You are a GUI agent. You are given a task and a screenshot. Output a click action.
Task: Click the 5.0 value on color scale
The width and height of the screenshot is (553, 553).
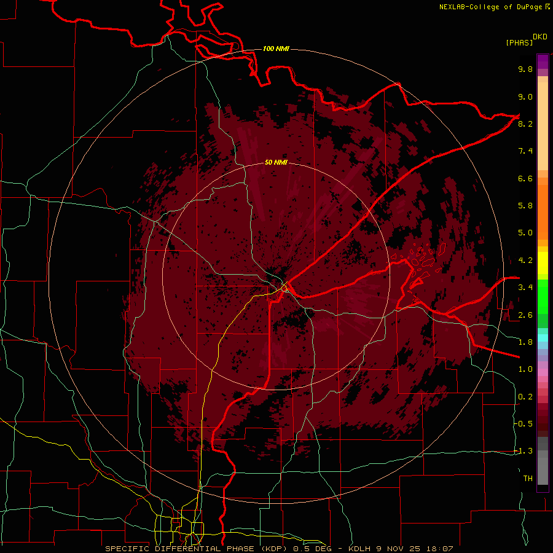pyautogui.click(x=525, y=233)
